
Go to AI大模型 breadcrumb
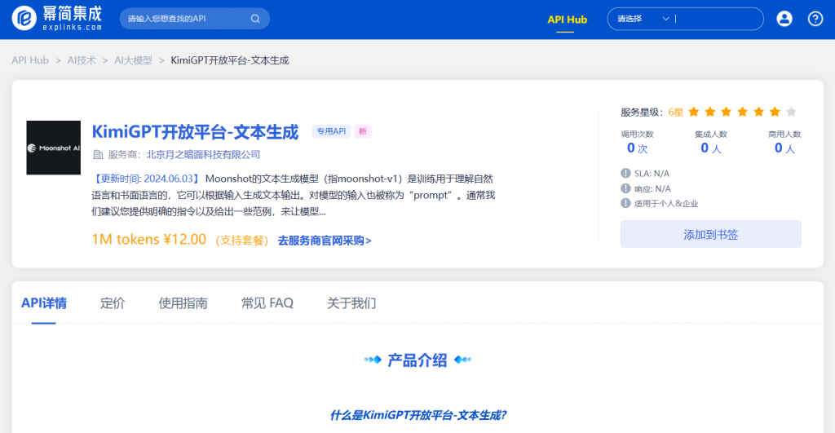[133, 60]
